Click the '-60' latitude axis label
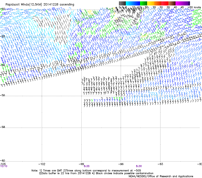Screen dimensions: 202x178 2,161
